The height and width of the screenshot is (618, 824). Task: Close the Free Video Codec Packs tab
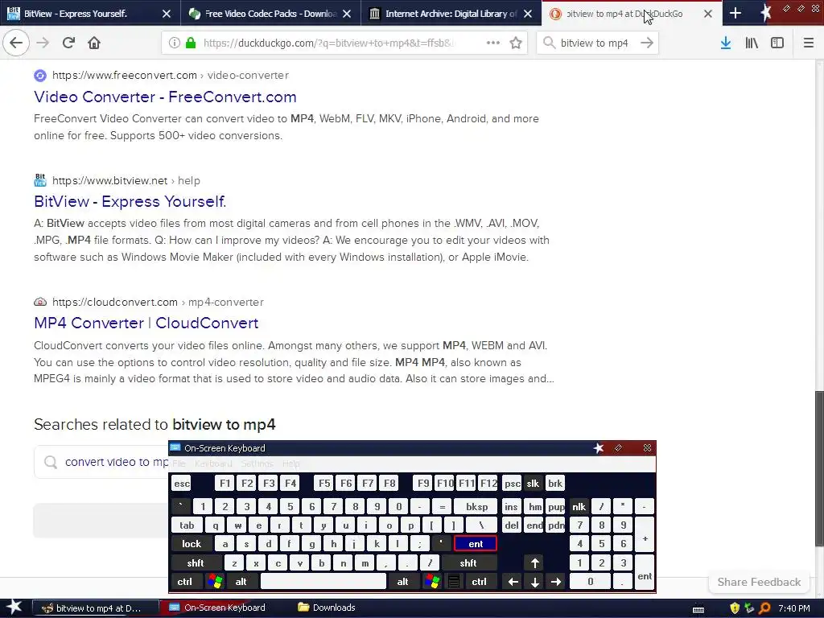tap(347, 14)
